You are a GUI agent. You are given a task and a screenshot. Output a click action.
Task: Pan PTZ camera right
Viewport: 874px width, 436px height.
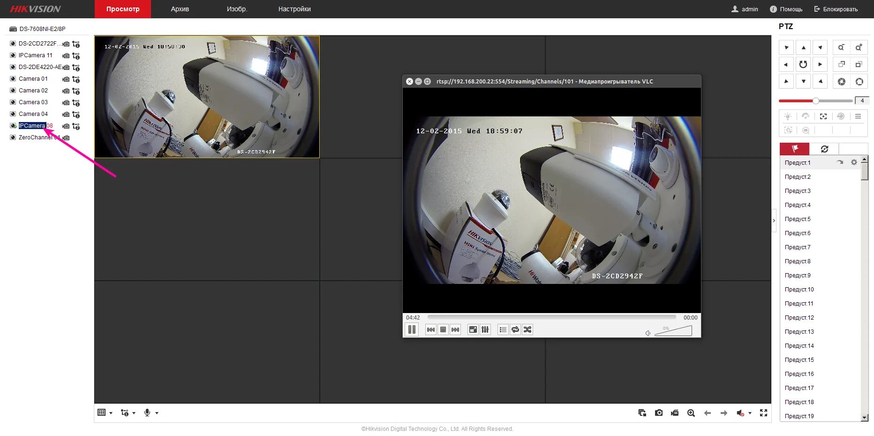click(x=820, y=64)
